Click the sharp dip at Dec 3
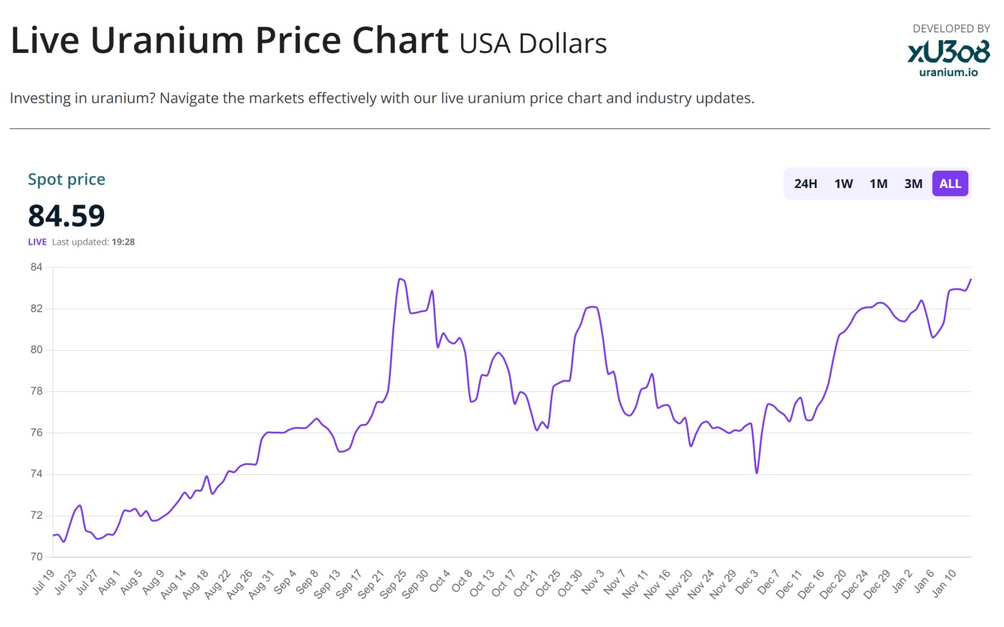 (x=757, y=472)
